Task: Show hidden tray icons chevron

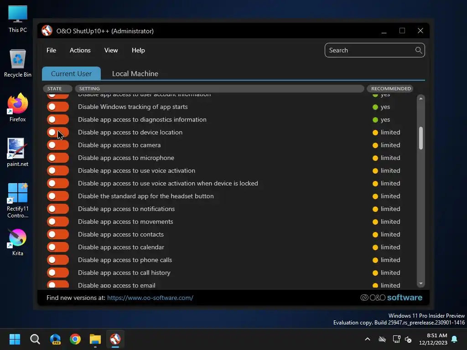Action: pos(368,339)
